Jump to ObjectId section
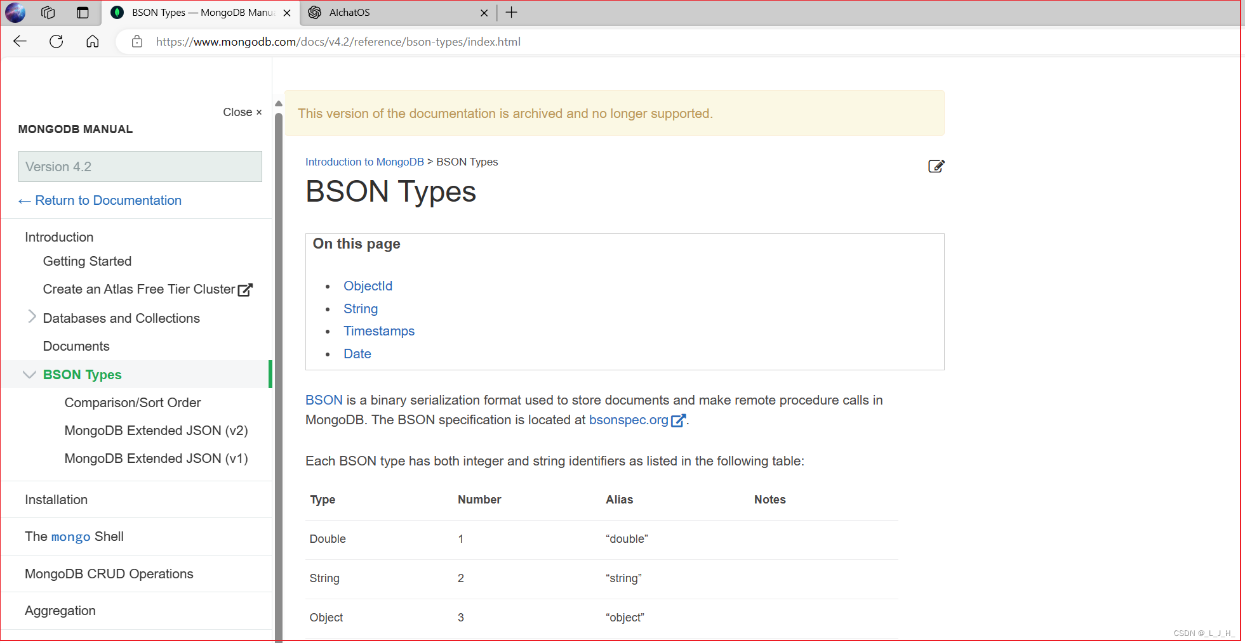 coord(368,286)
